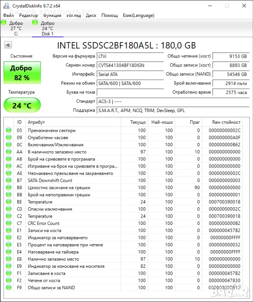
Task: Select the C: drive status icon
Action: coord(4,22)
